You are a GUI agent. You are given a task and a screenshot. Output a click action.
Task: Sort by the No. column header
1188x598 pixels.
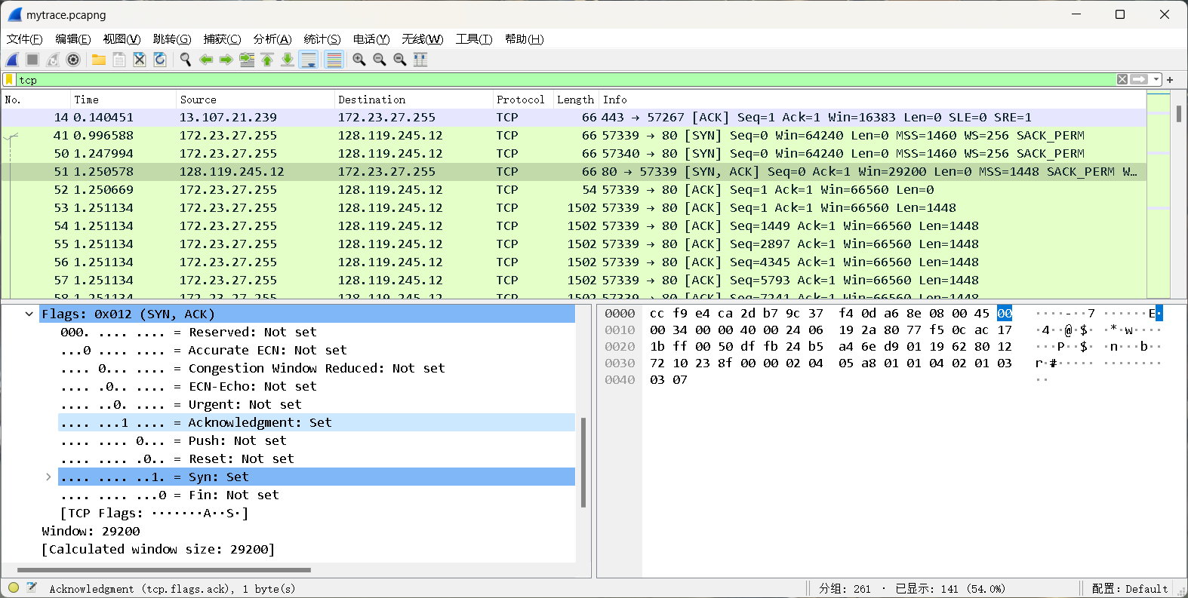click(35, 100)
